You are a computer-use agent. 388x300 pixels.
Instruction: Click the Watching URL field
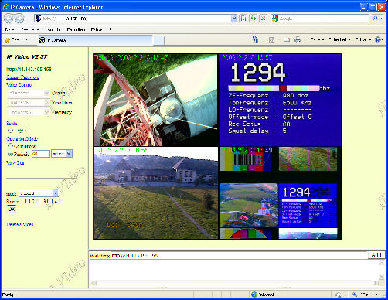pyautogui.click(x=239, y=255)
